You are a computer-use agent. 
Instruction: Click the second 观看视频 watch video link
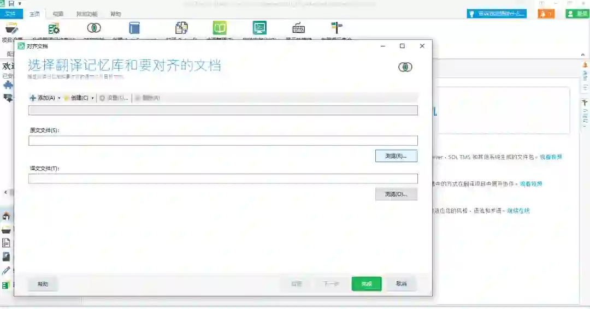click(x=531, y=184)
